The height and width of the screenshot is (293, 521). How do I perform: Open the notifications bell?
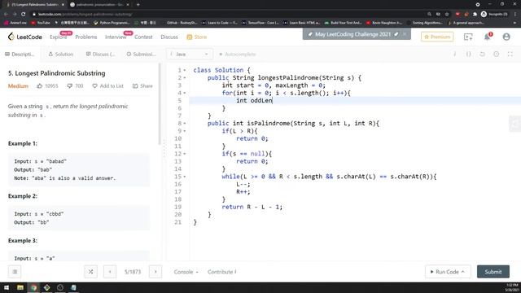pyautogui.click(x=487, y=37)
